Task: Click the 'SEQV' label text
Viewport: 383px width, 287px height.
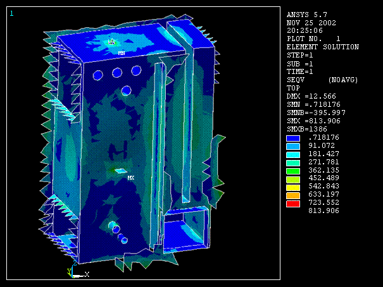Action: point(295,80)
